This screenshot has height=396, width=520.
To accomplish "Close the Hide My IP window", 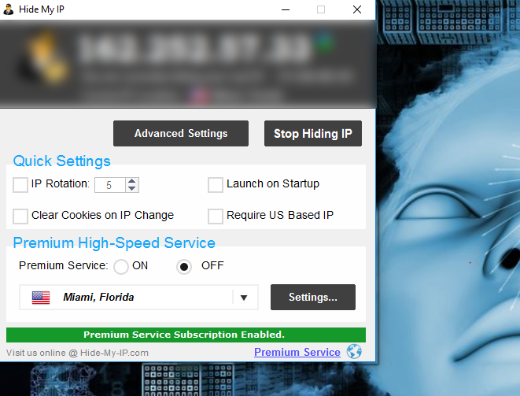I will [x=357, y=9].
